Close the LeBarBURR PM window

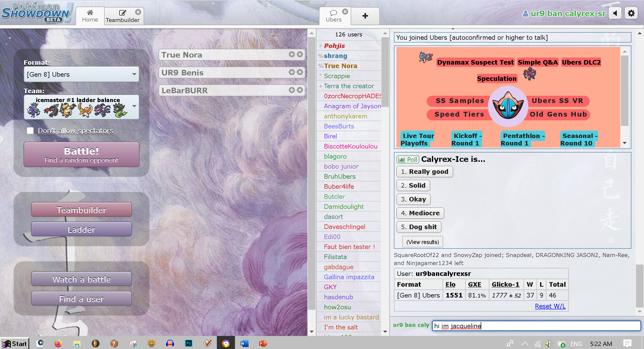(300, 90)
